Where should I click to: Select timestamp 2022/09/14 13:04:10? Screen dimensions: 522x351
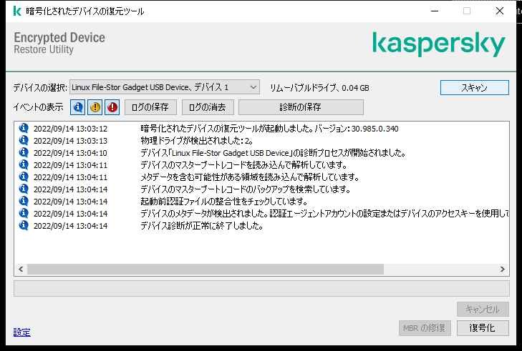tap(70, 153)
